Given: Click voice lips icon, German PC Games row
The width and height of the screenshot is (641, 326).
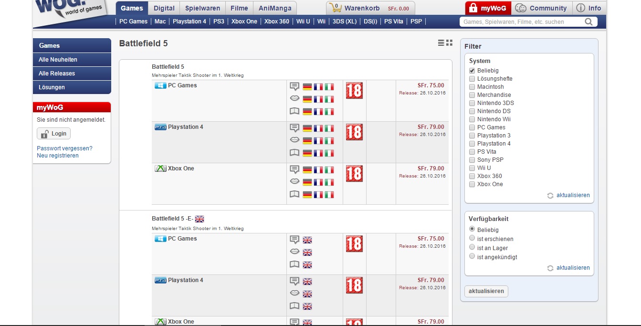Looking at the screenshot, I should 294,99.
